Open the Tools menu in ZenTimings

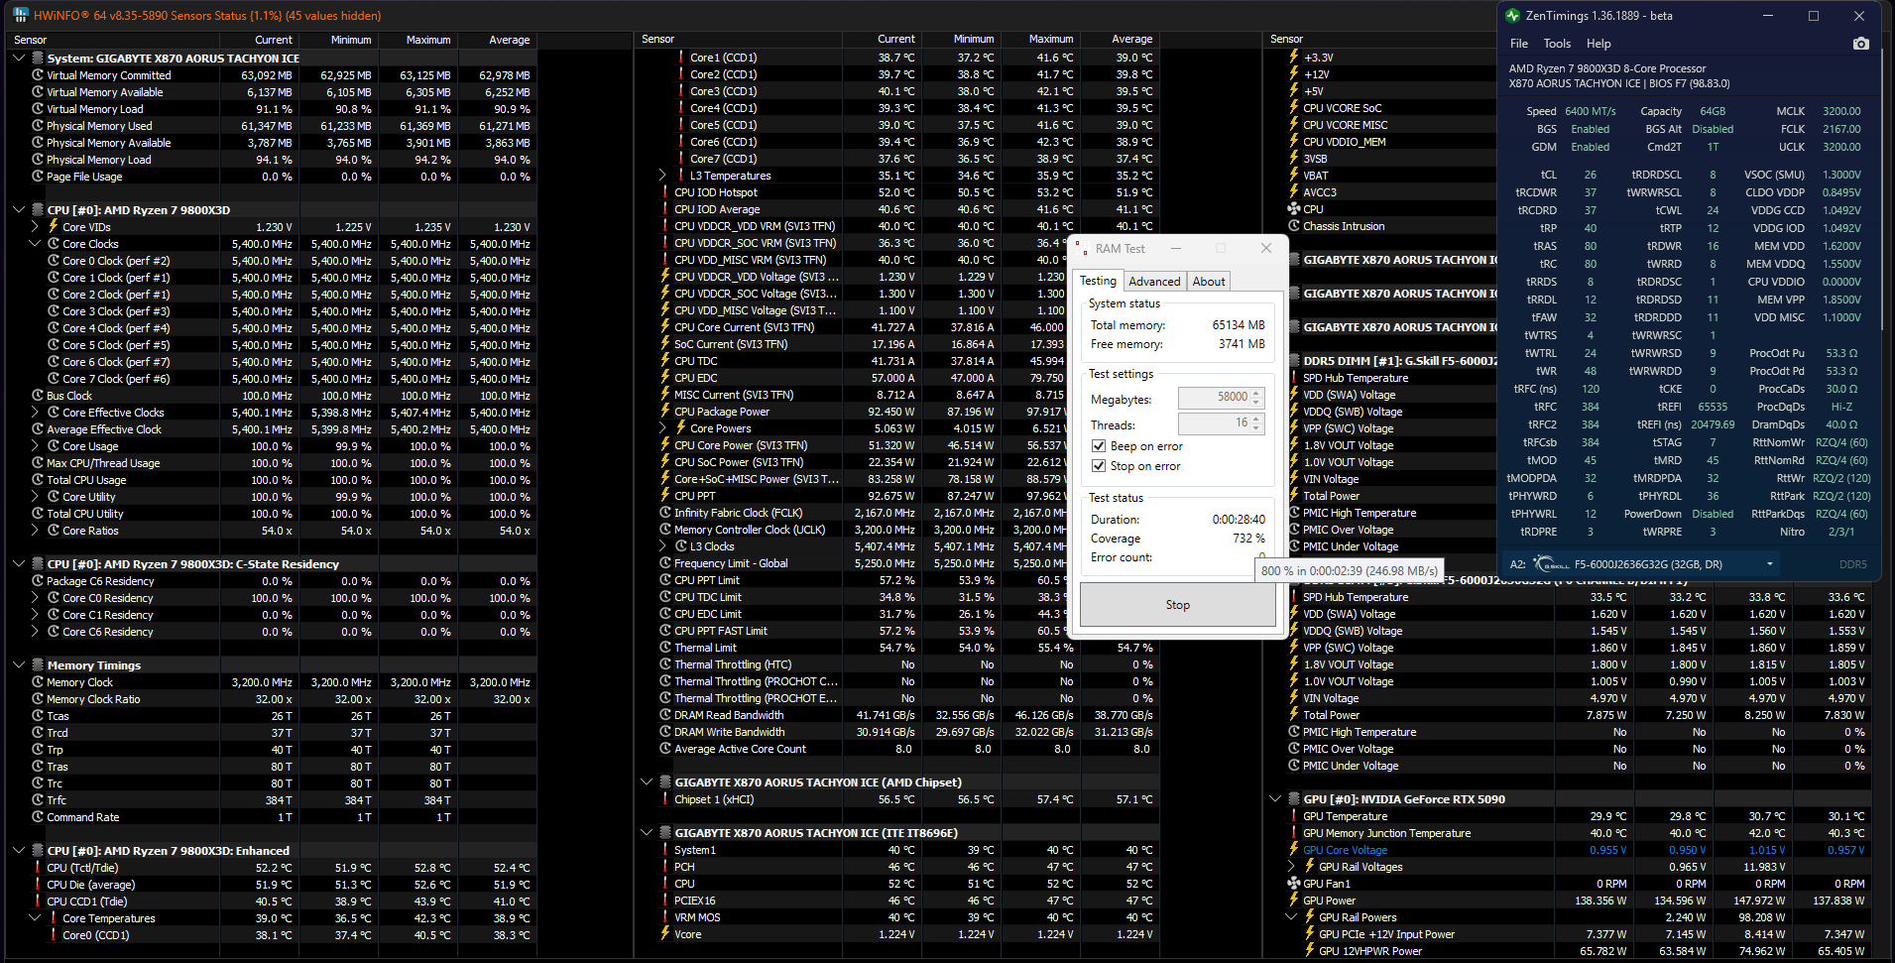tap(1556, 44)
